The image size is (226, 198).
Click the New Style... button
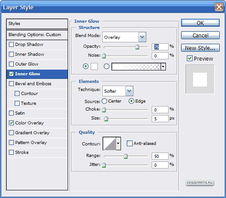200,48
